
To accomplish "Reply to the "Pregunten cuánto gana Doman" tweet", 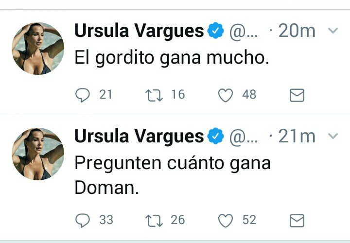I will point(83,221).
